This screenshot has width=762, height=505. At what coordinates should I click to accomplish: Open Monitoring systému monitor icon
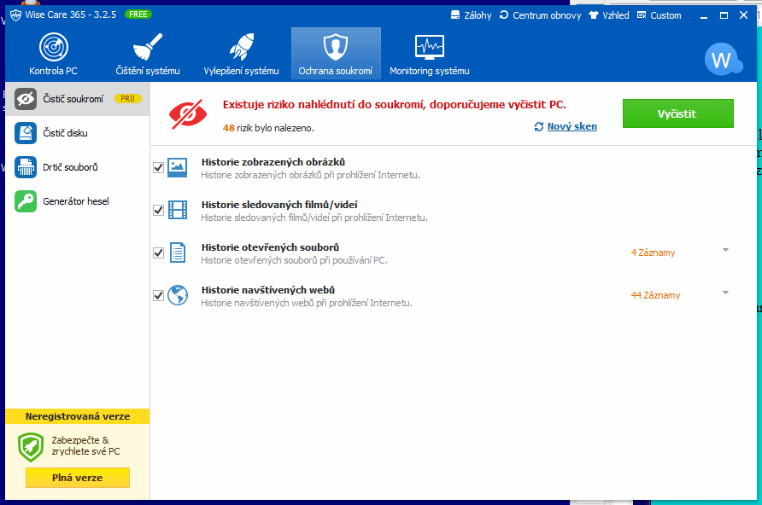pyautogui.click(x=430, y=47)
